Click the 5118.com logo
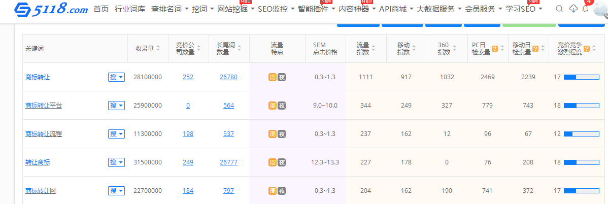The height and width of the screenshot is (204, 608). (51, 9)
